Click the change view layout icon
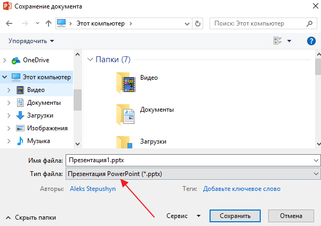321x226 pixels. pos(277,41)
